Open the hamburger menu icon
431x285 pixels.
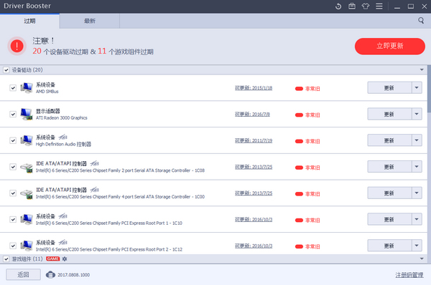(379, 6)
